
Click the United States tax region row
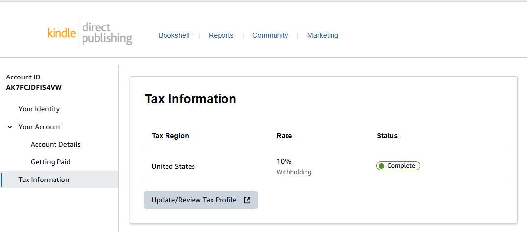click(173, 166)
